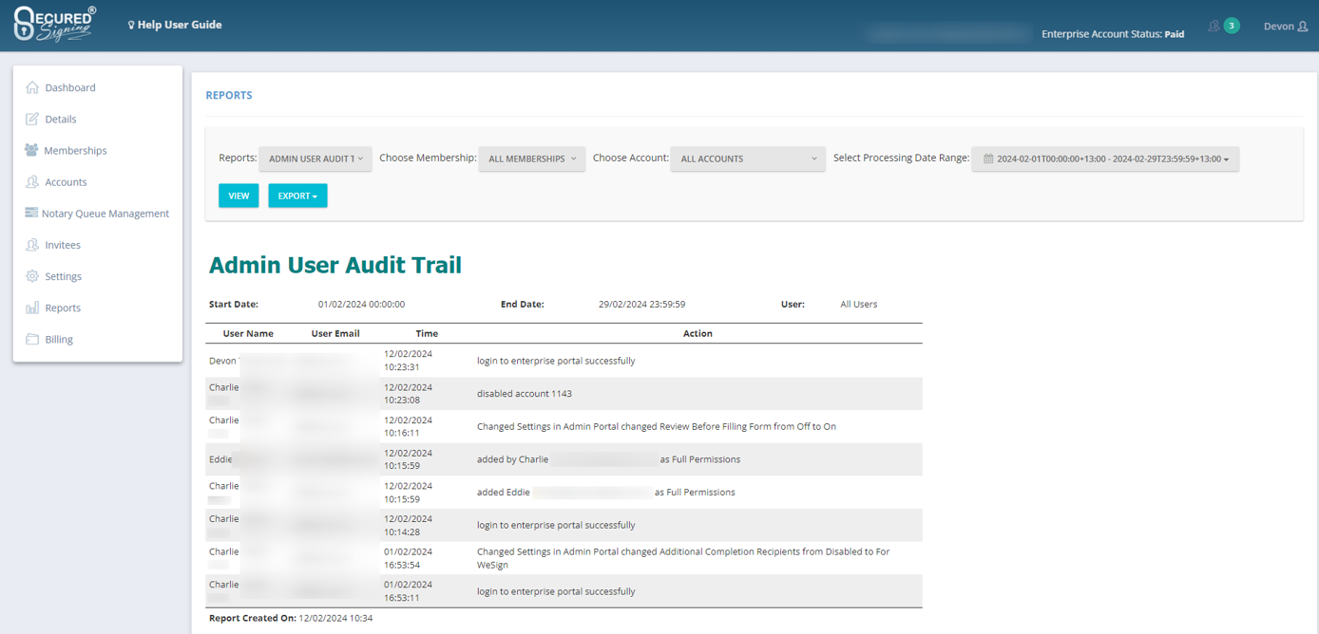The image size is (1319, 634).
Task: Expand the All Memberships dropdown
Action: click(531, 158)
